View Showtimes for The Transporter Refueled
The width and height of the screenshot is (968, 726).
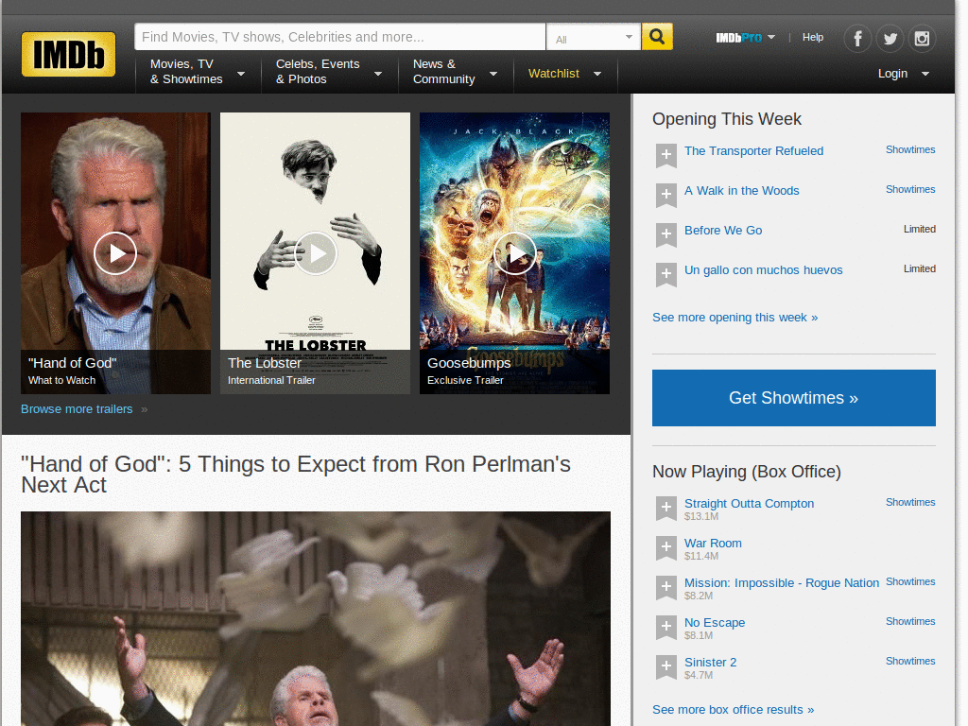click(x=910, y=149)
